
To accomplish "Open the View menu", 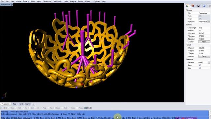I will click(13, 1).
